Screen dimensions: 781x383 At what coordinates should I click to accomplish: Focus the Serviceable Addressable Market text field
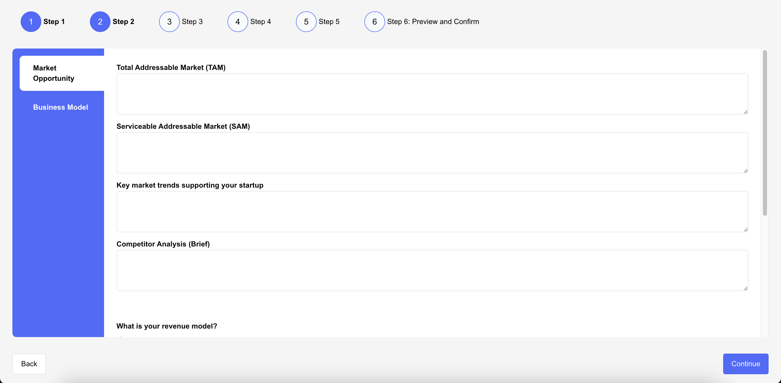(x=432, y=153)
